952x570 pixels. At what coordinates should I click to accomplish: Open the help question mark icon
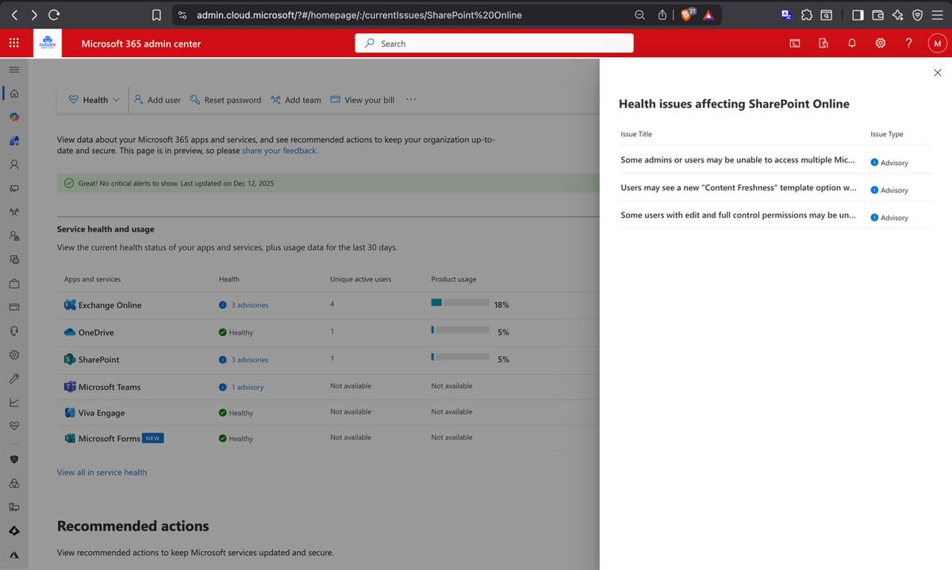tap(908, 44)
